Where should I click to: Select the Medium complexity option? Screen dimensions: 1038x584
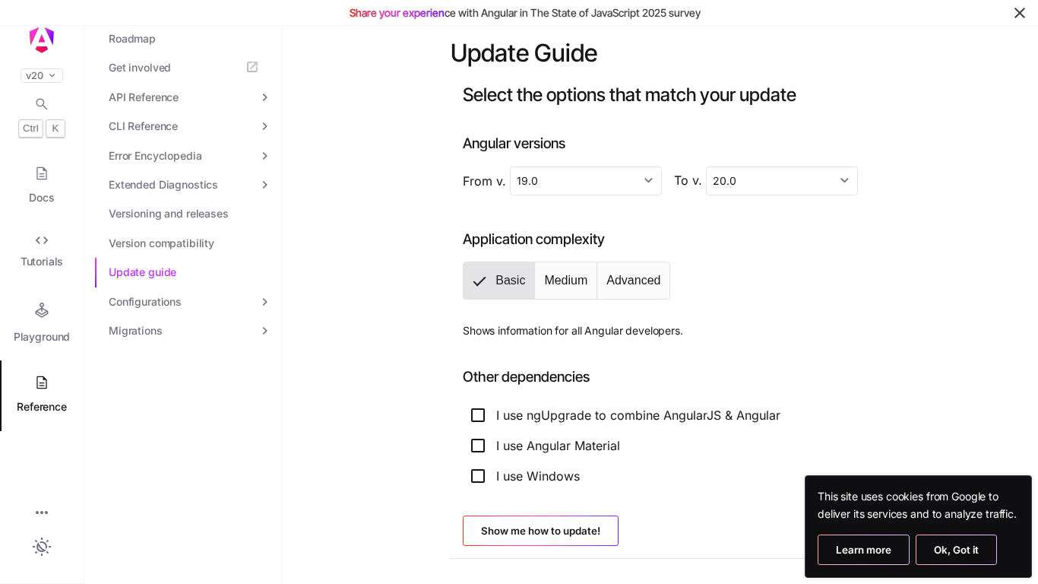565,281
